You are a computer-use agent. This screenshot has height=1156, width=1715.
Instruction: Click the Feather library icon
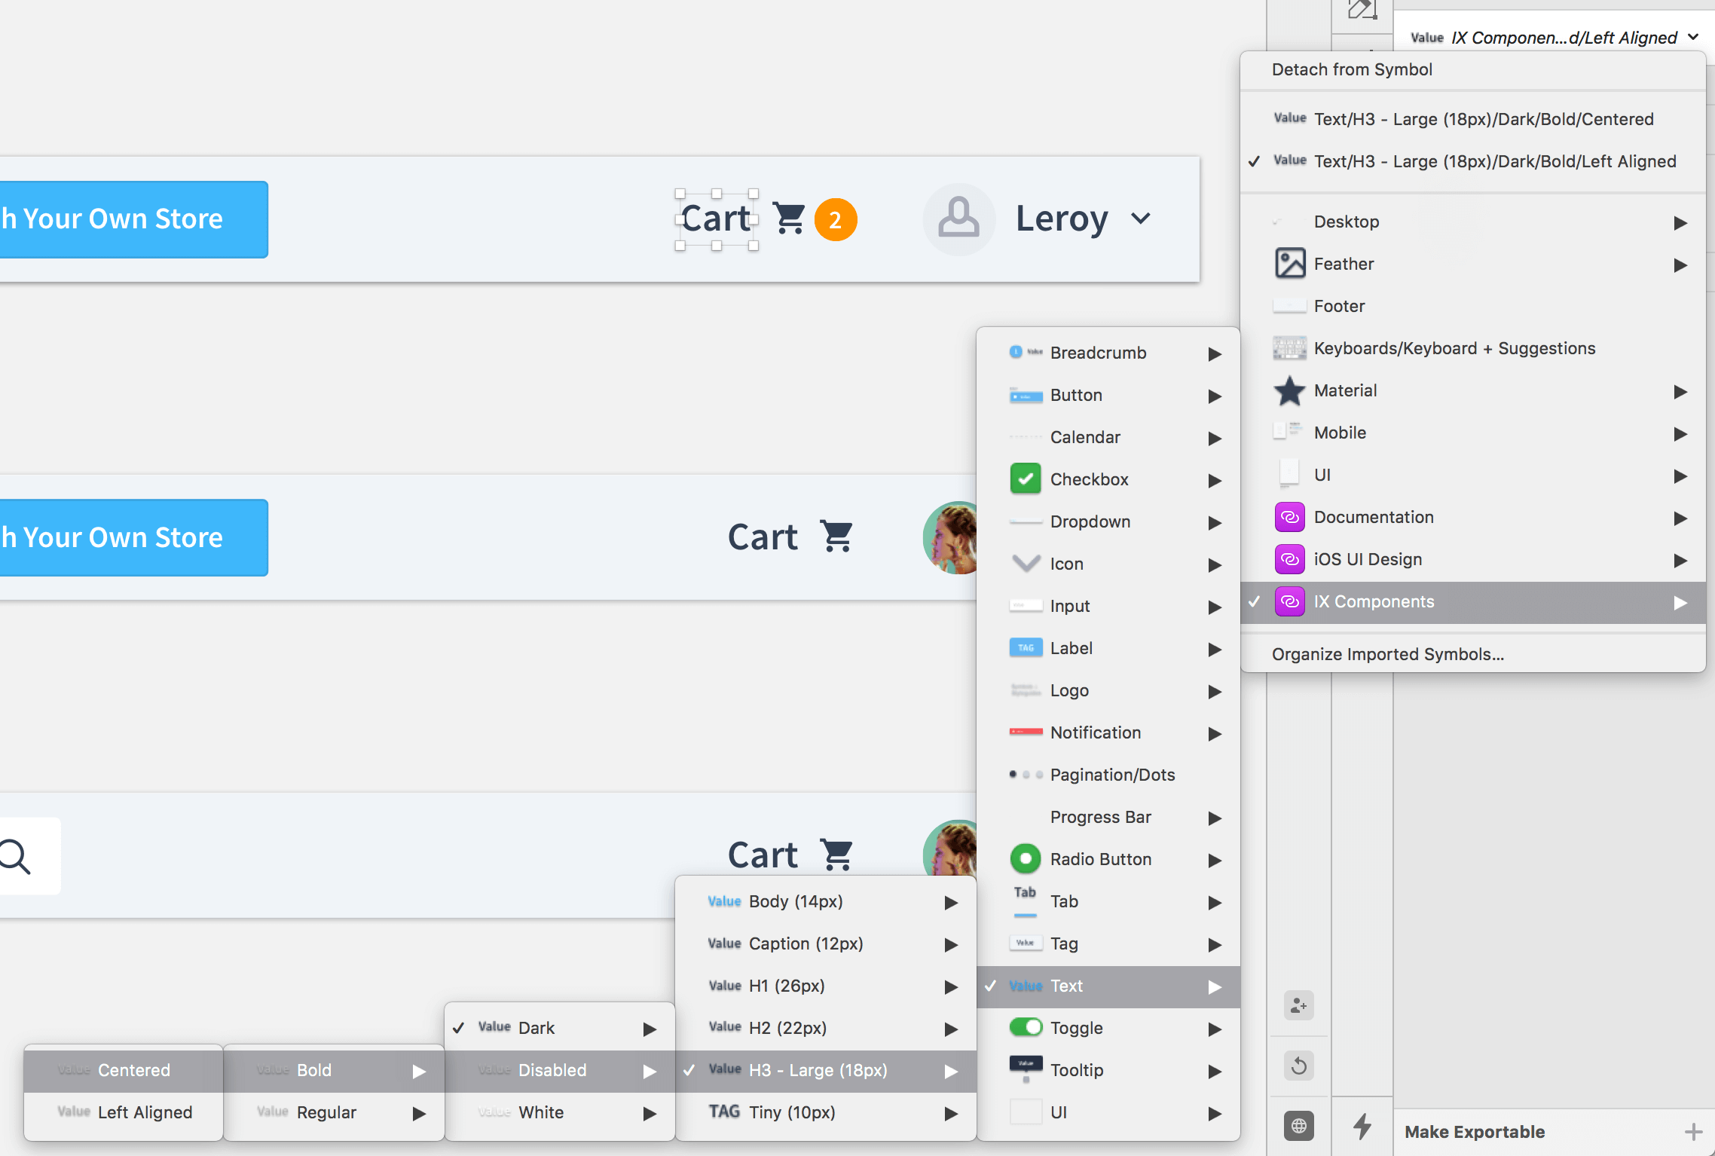coord(1289,263)
